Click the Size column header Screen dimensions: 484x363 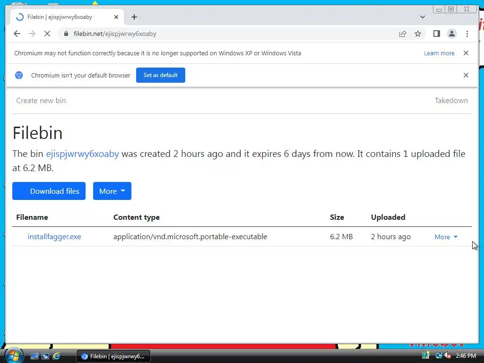click(337, 217)
